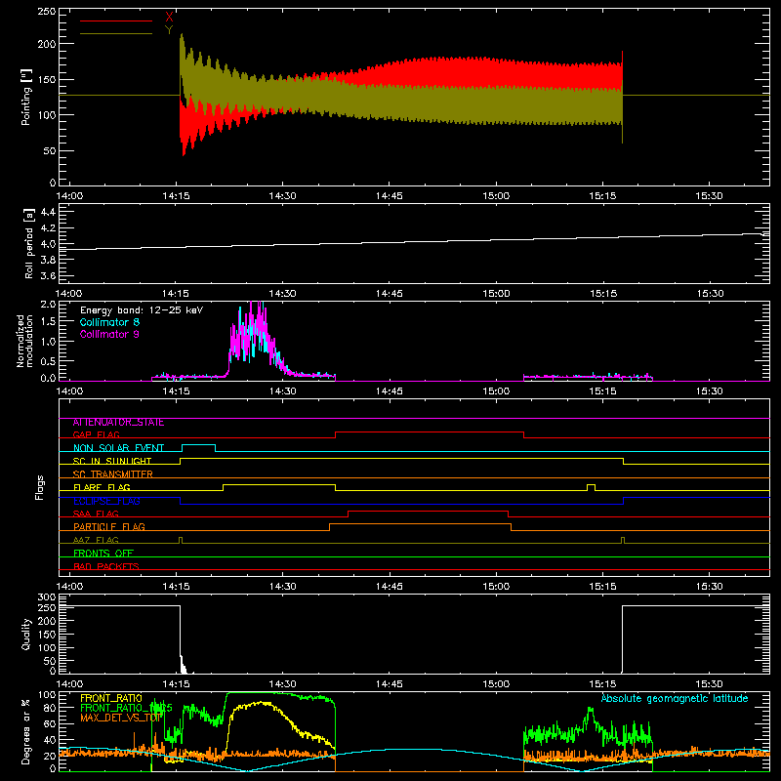The image size is (781, 781).
Task: Click the FLARE_FLAG label
Action: click(102, 487)
